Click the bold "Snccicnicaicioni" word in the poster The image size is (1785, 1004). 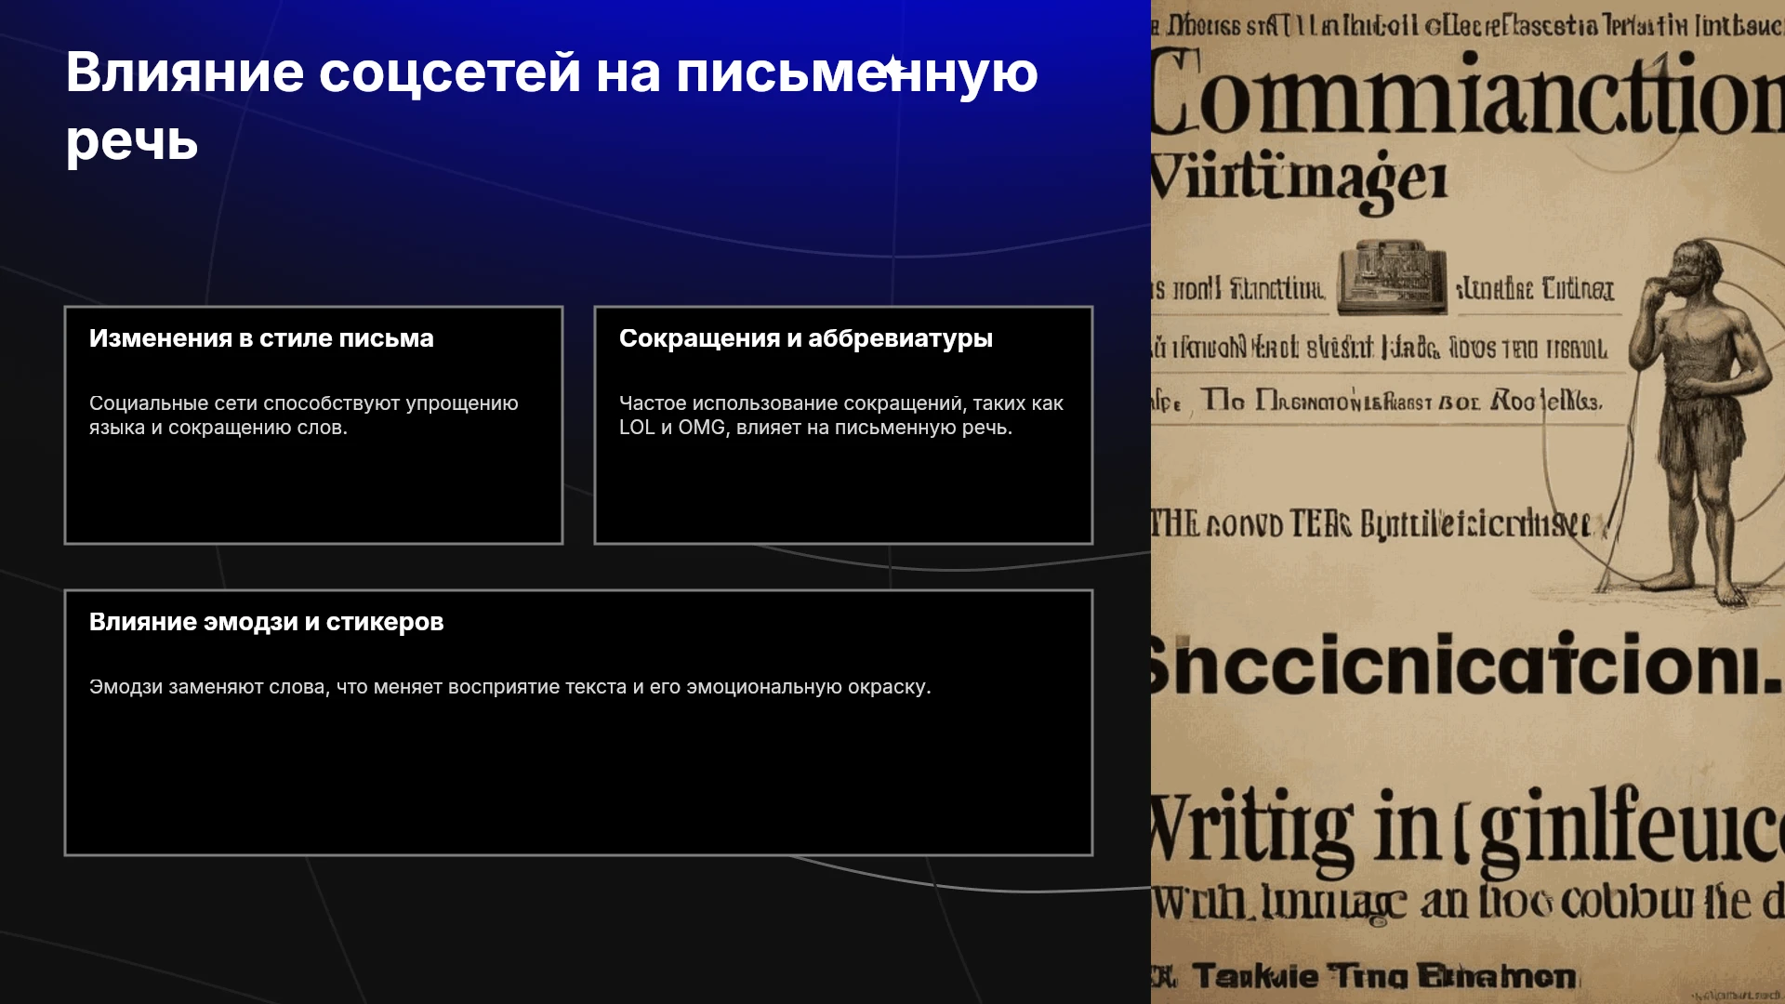point(1467,664)
